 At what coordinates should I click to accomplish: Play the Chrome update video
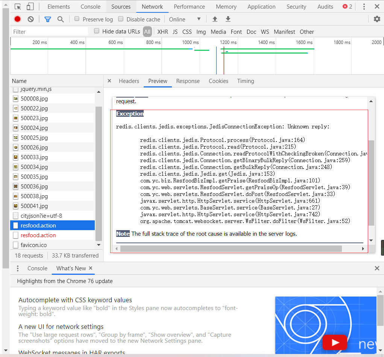(334, 342)
